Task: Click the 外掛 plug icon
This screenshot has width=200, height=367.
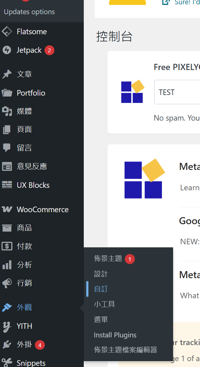Action: [7, 344]
